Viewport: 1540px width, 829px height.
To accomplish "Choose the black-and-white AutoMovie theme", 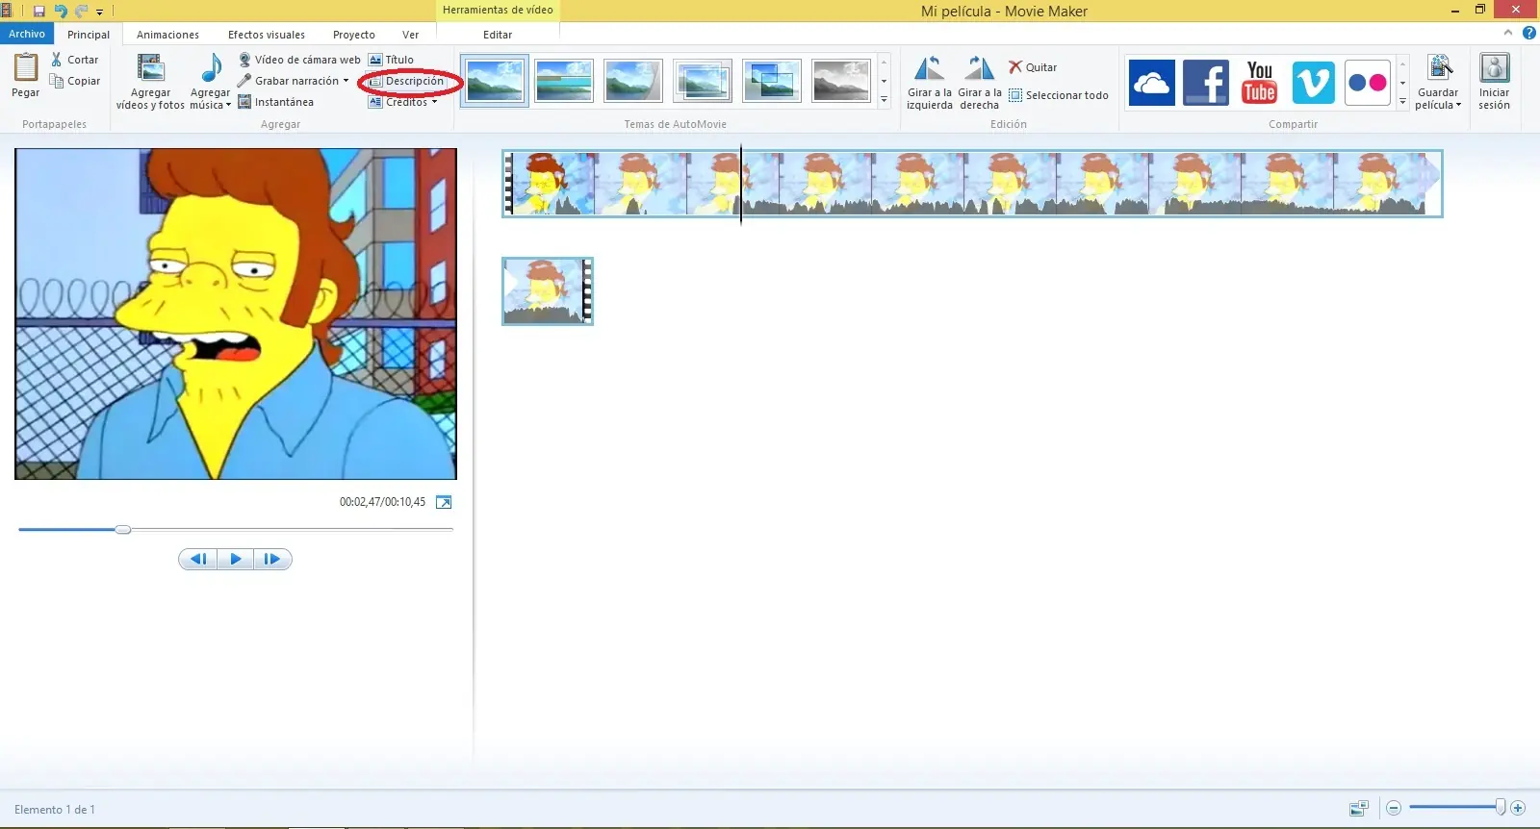I will [841, 81].
